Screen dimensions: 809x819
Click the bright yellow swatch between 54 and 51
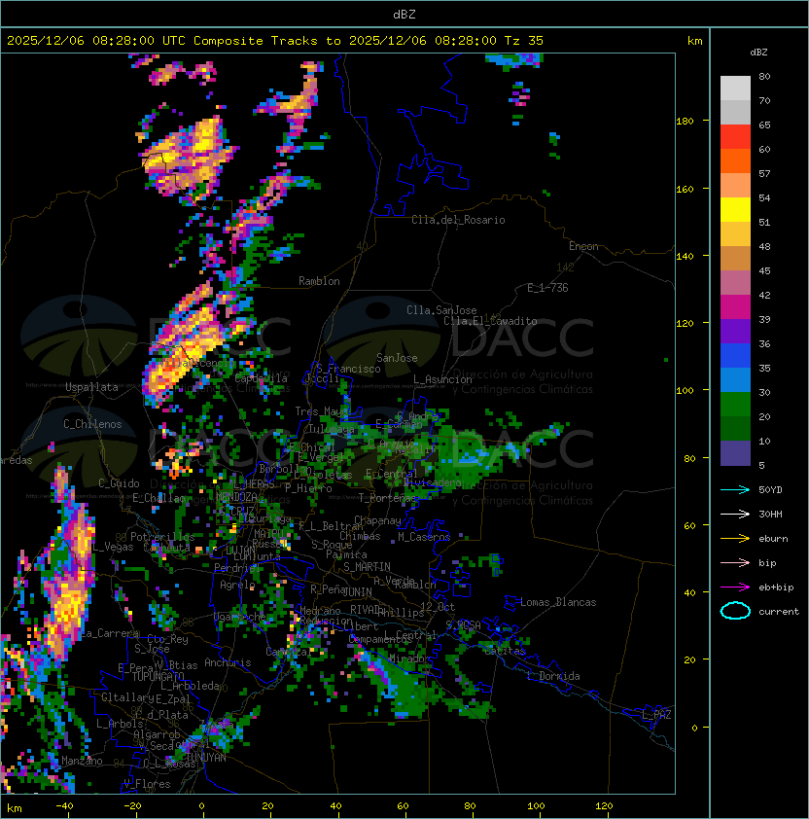735,209
